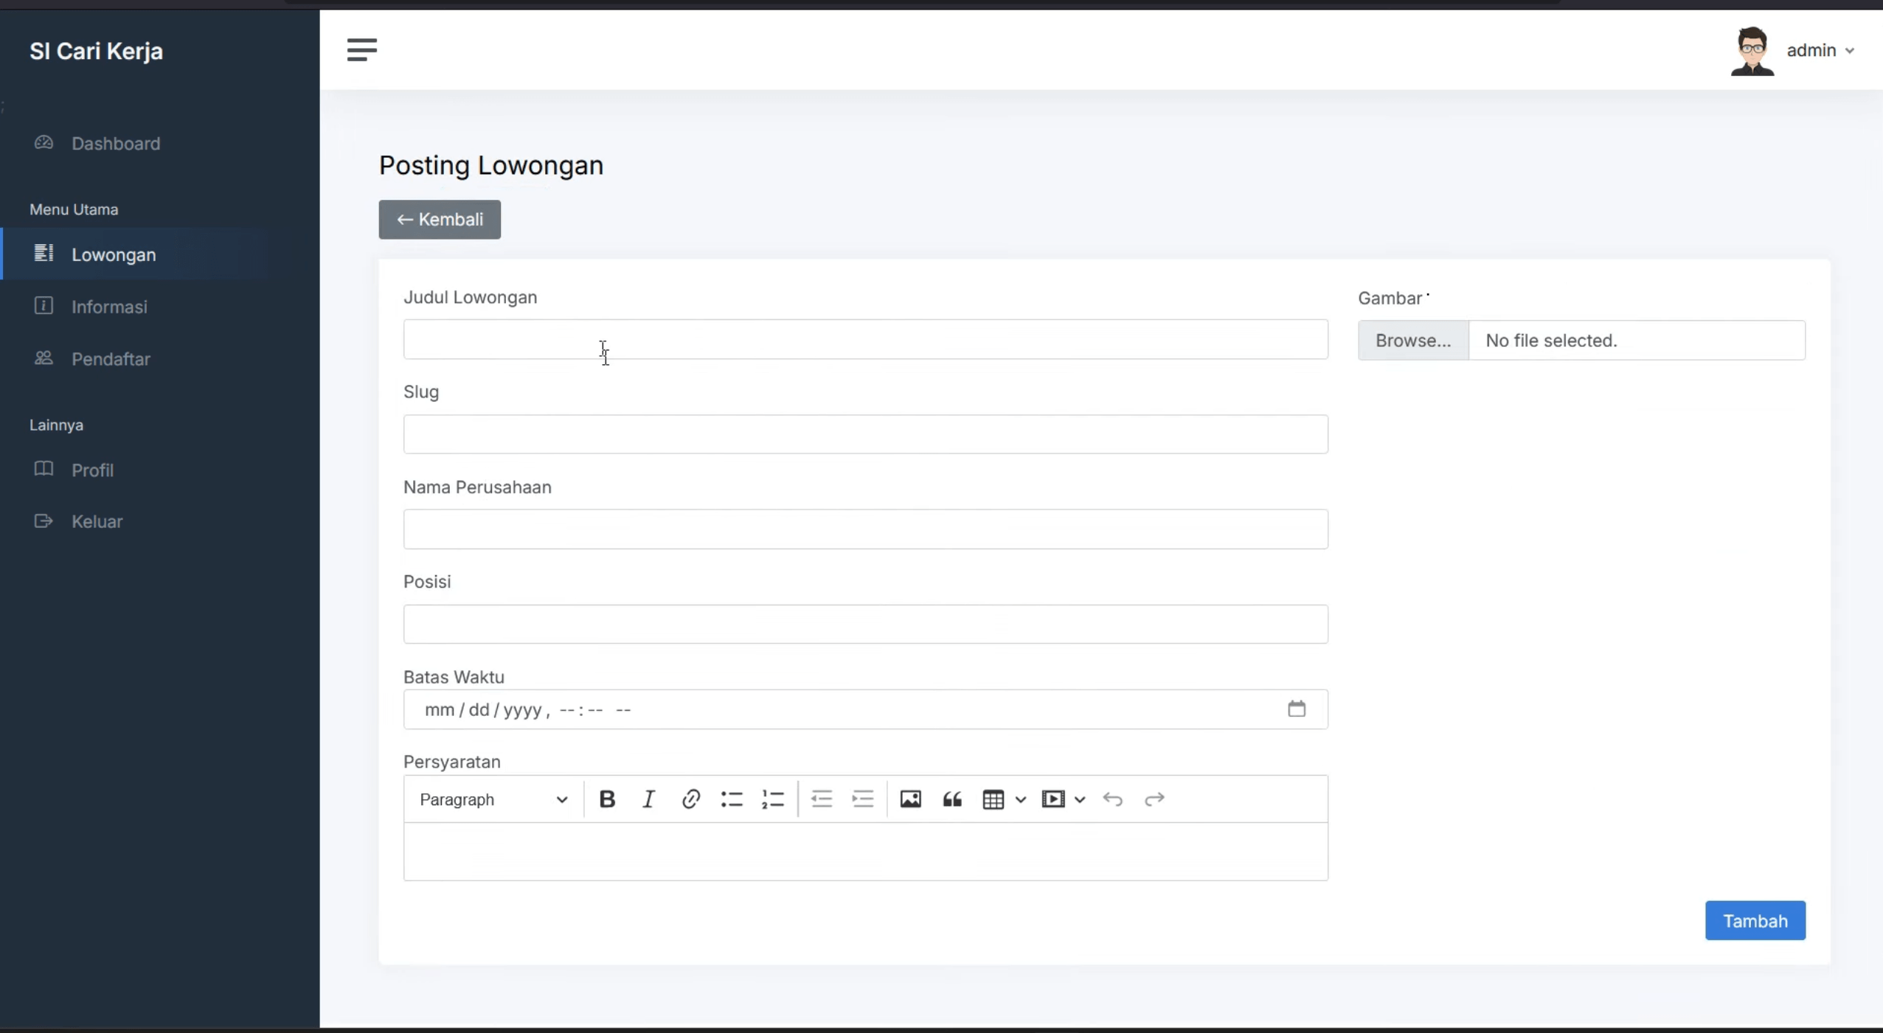The height and width of the screenshot is (1033, 1883).
Task: Click the 'No file selected.' text
Action: [1551, 340]
